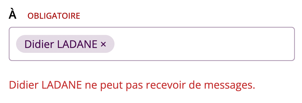
Task: Remove Didier LADANE recipient with the ×
Action: (x=103, y=44)
